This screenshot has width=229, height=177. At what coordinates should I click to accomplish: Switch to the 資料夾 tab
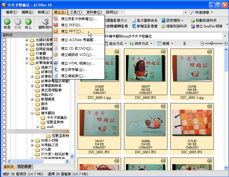tap(9, 167)
